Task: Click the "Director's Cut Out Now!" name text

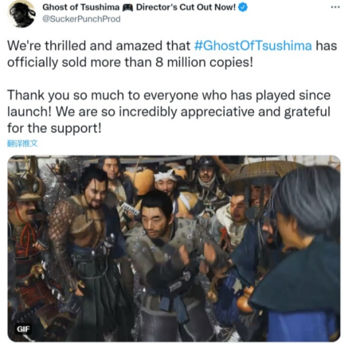Action: point(186,7)
